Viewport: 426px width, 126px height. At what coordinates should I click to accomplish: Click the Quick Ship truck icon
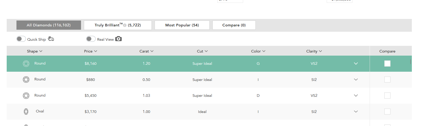point(51,39)
